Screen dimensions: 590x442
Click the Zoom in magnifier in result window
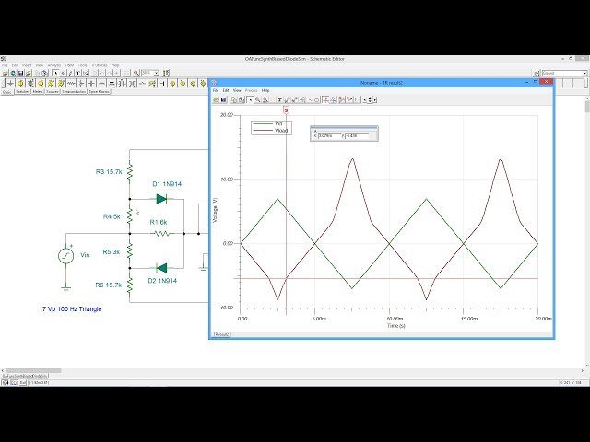tap(258, 100)
